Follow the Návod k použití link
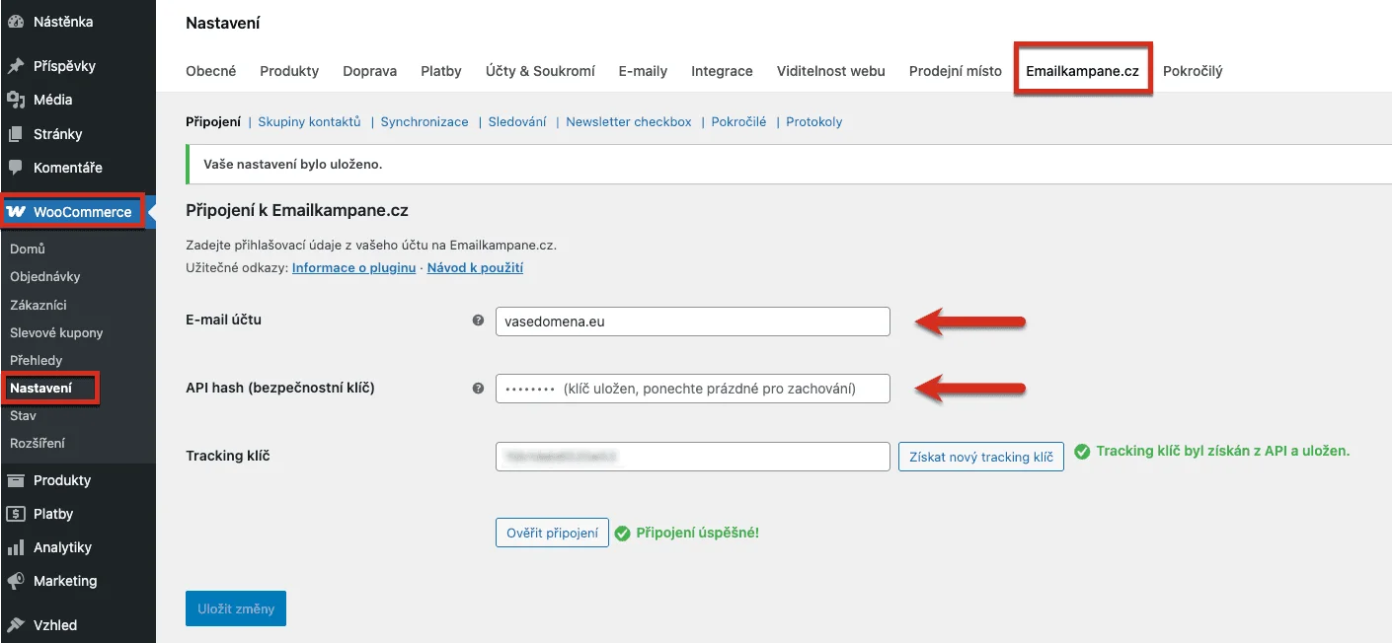The image size is (1392, 643). point(475,267)
